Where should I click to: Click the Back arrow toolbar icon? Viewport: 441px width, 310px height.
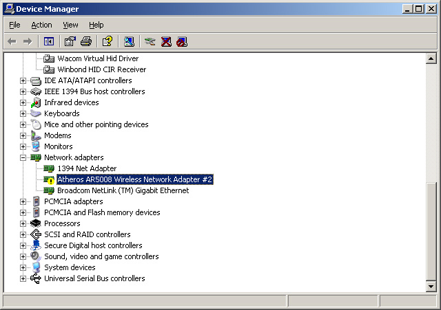[12, 42]
